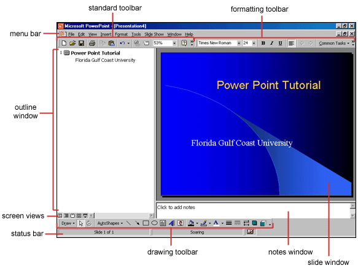Click the Demote right arrow icon
The width and height of the screenshot is (358, 268).
click(x=311, y=43)
